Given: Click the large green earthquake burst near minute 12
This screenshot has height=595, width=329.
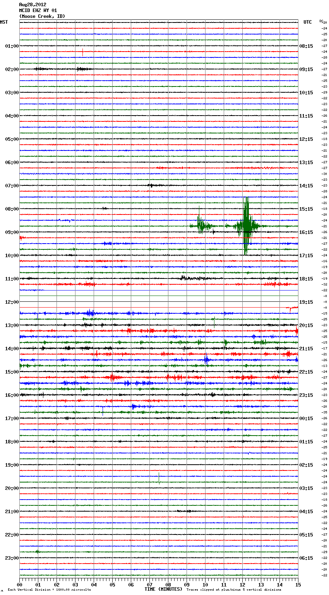Looking at the screenshot, I should pyautogui.click(x=246, y=226).
